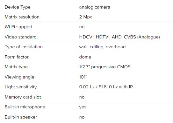
Task: Select the 0.02 Lx / F1.6 value
Action: [93, 87]
